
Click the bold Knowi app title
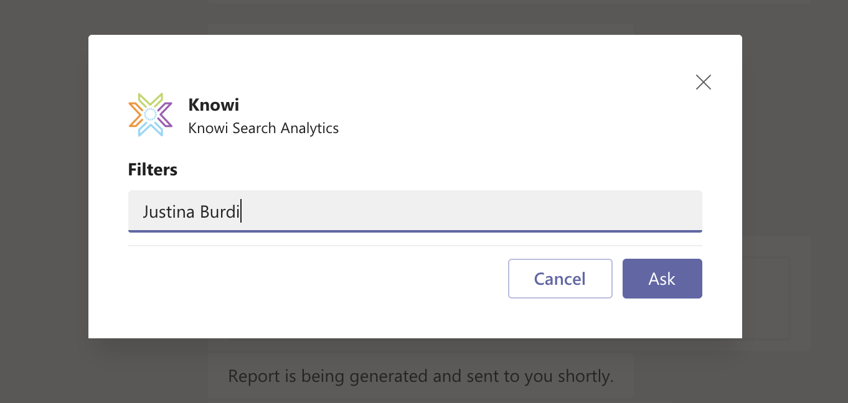coord(214,105)
